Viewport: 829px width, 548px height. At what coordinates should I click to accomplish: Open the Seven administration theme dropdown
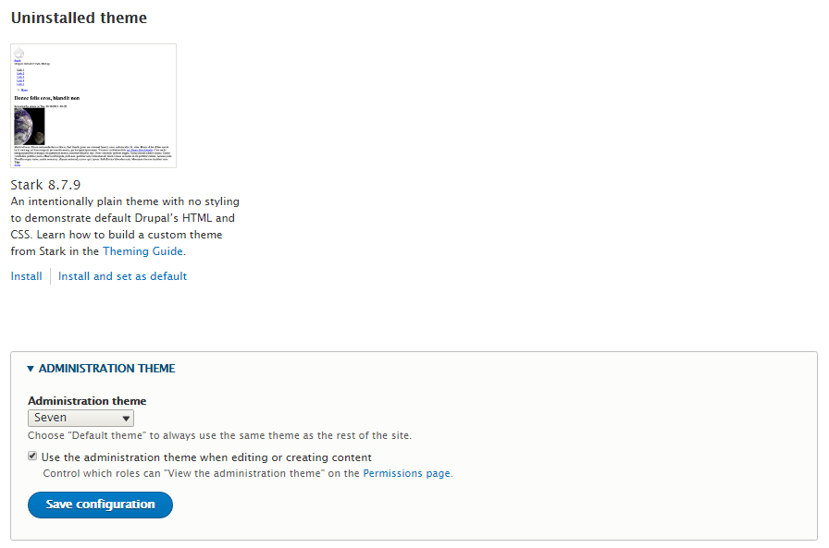coord(80,418)
